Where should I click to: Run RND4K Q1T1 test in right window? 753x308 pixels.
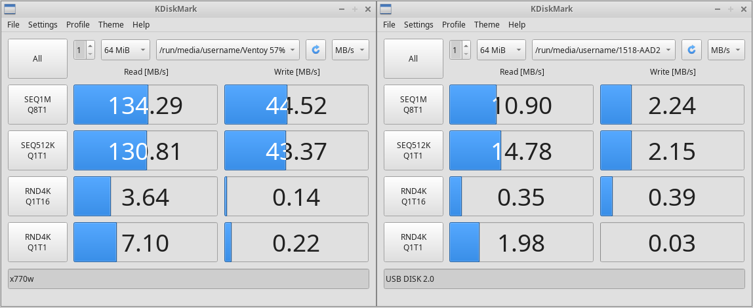(413, 242)
